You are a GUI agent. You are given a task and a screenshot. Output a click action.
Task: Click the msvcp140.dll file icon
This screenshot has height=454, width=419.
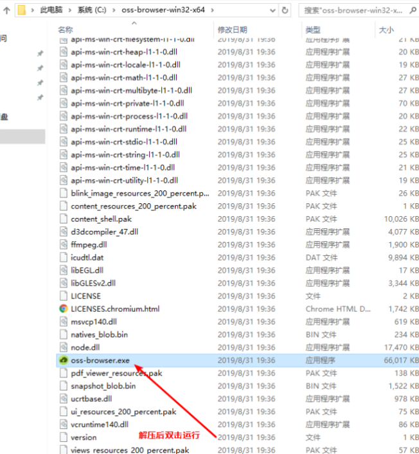(64, 322)
